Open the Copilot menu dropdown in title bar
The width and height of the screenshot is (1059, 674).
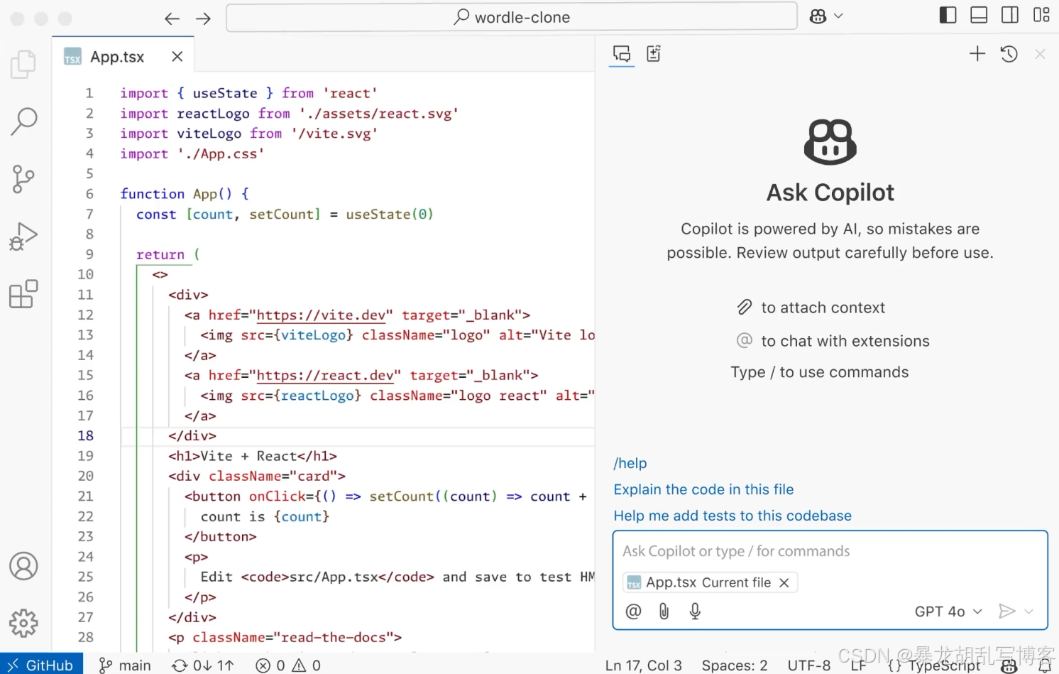(x=826, y=16)
